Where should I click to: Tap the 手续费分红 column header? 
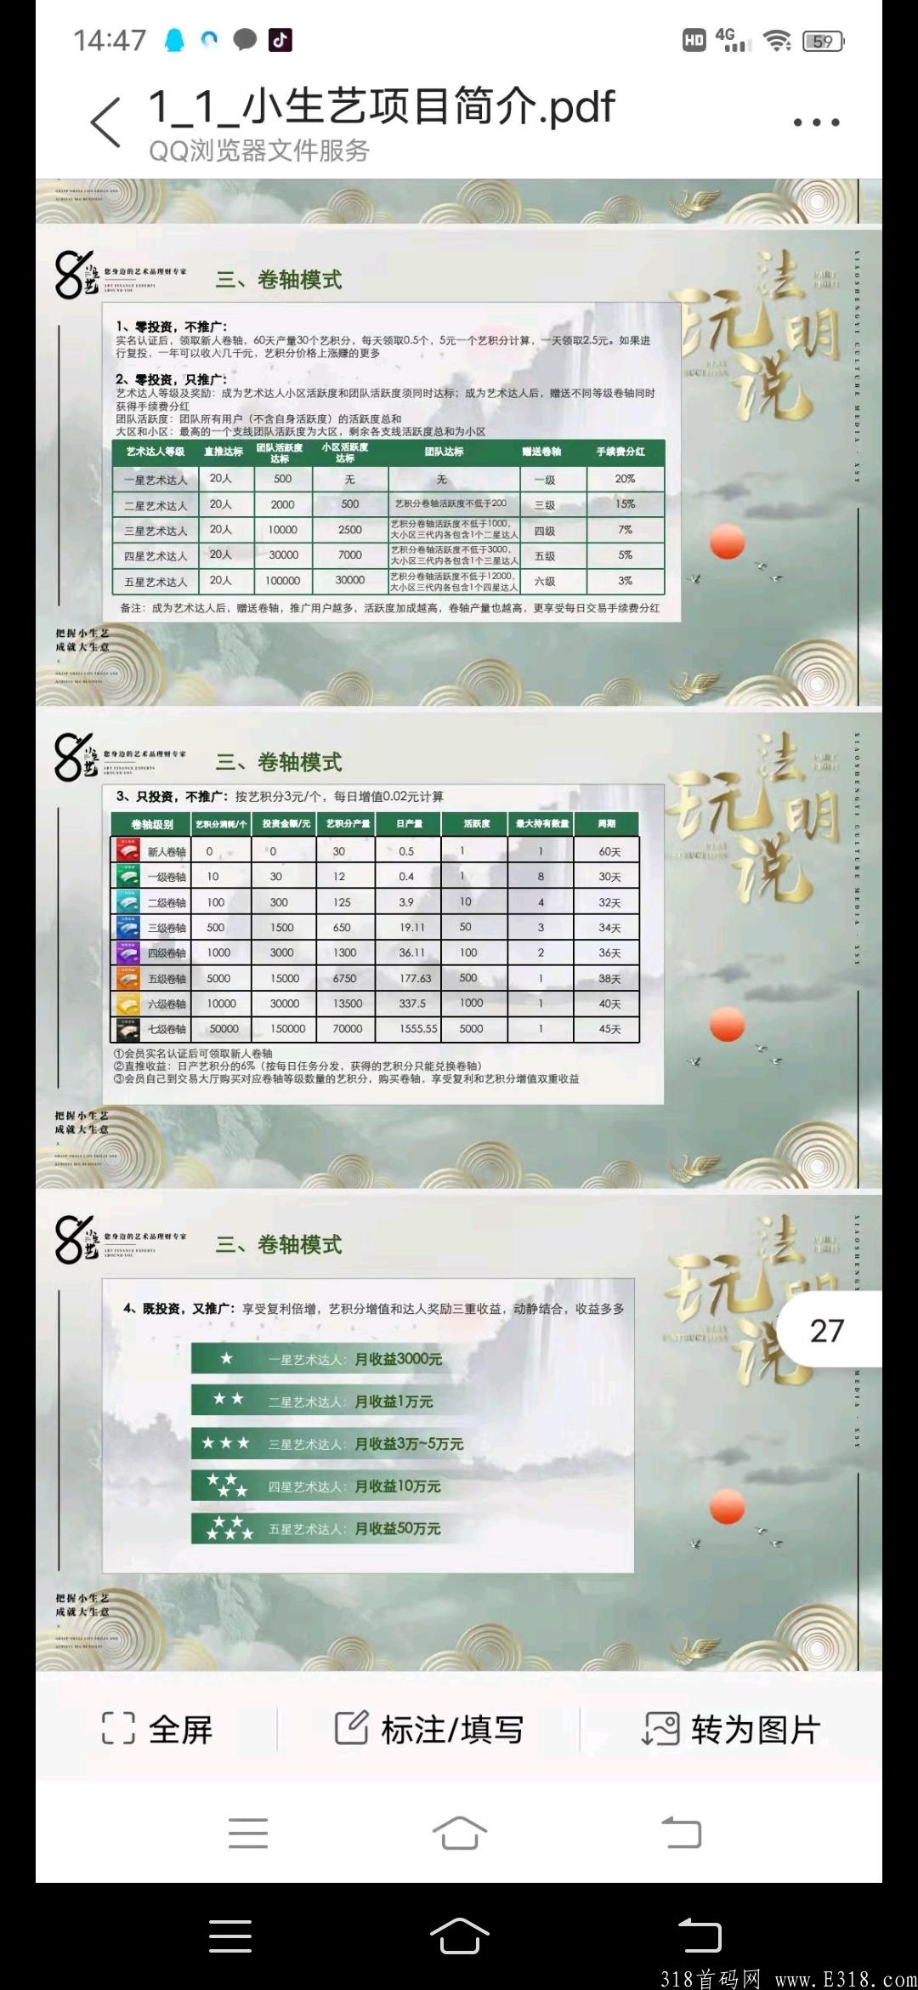(x=620, y=452)
